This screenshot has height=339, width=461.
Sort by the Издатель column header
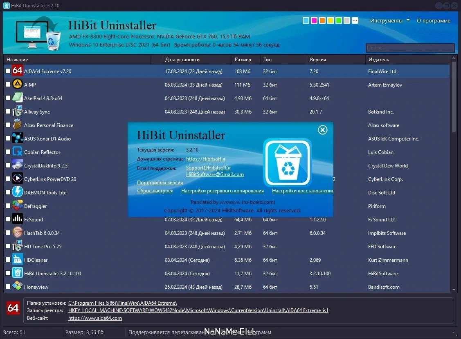pyautogui.click(x=407, y=60)
